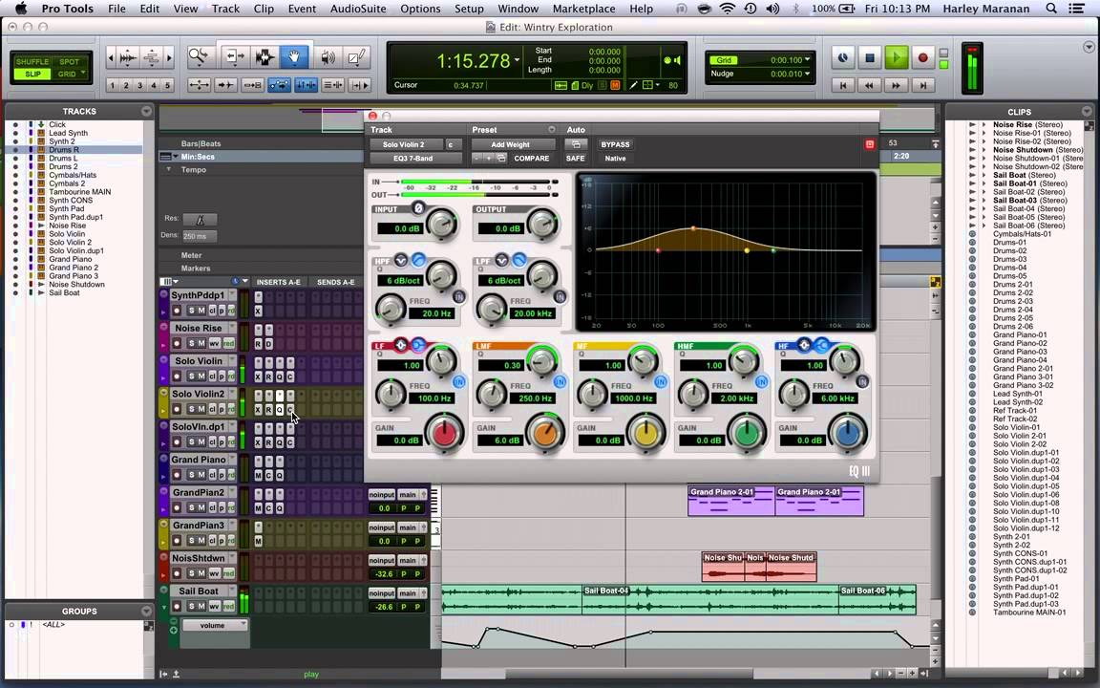Open the Clips list menu arrow
1100x688 pixels.
coord(1086,111)
